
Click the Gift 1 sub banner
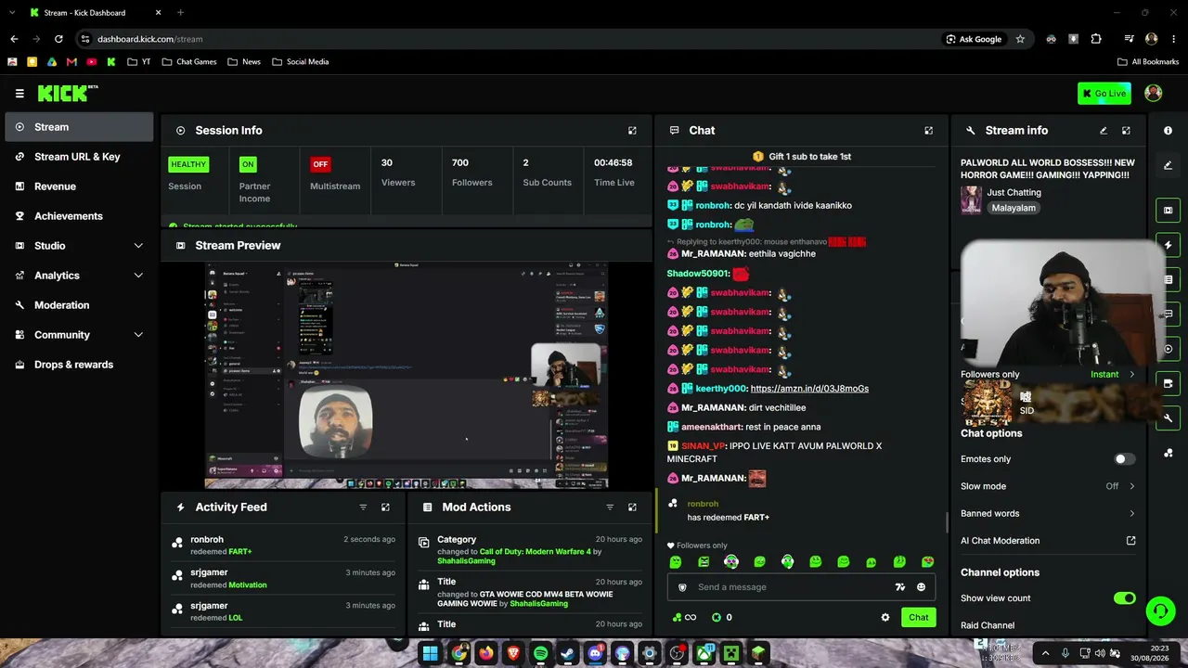pos(802,157)
